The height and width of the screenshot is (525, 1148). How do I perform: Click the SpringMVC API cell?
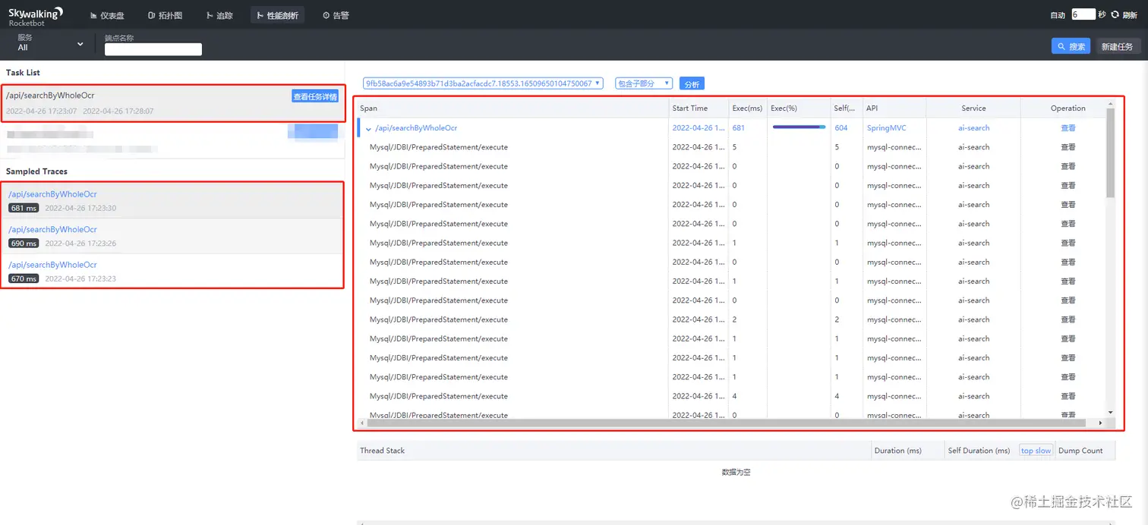[886, 128]
